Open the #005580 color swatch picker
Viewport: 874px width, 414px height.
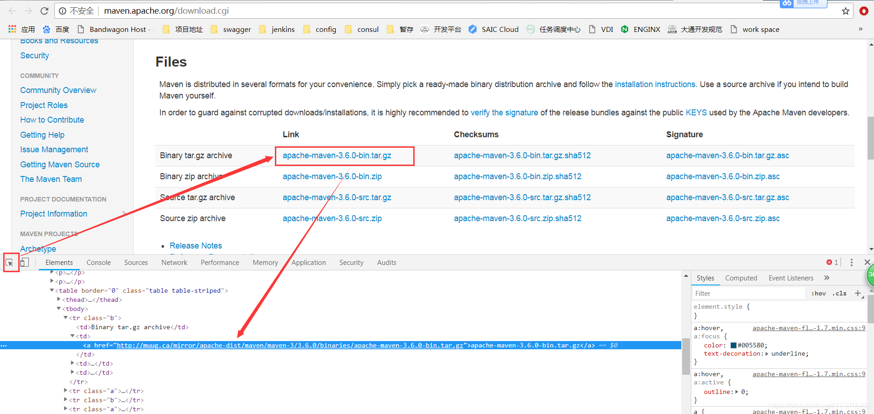coord(733,346)
